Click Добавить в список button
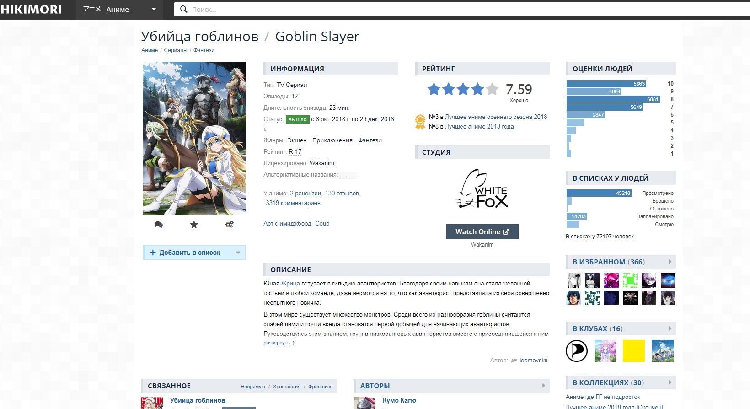The width and height of the screenshot is (750, 409). [194, 253]
